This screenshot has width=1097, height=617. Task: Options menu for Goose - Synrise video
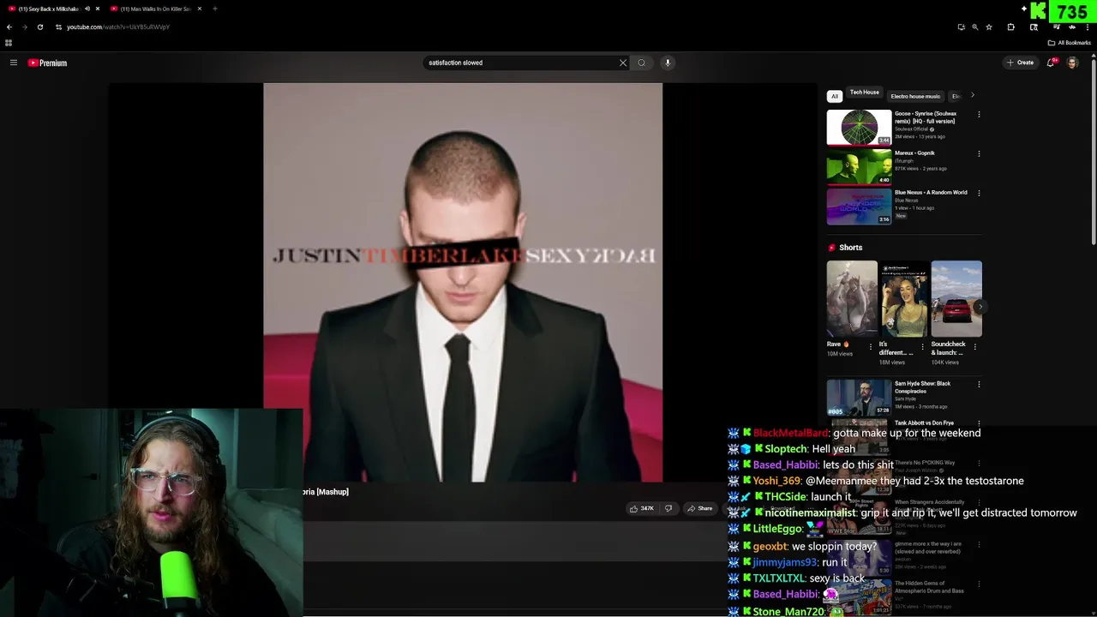point(979,114)
